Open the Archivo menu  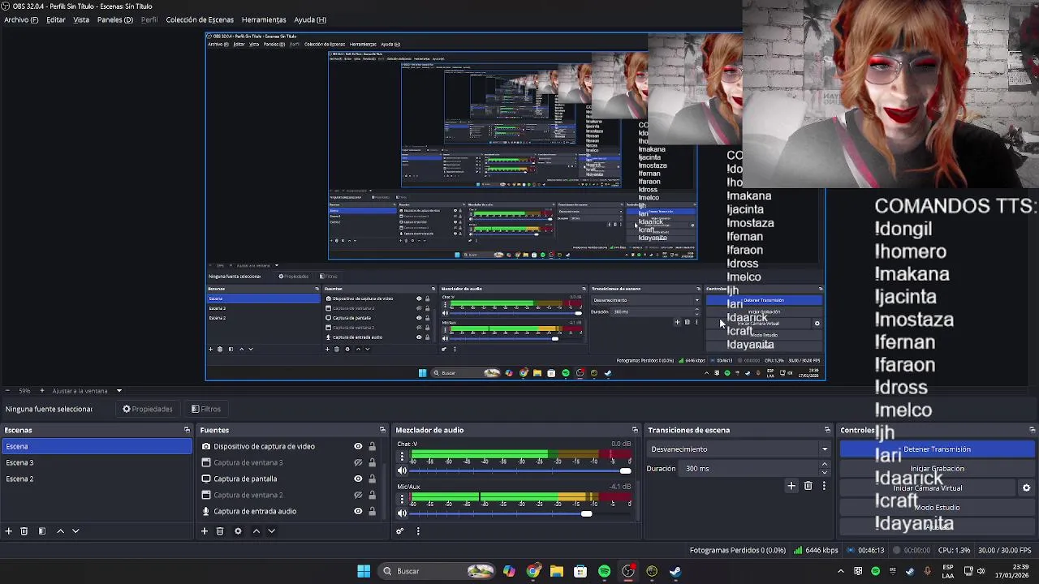21,19
